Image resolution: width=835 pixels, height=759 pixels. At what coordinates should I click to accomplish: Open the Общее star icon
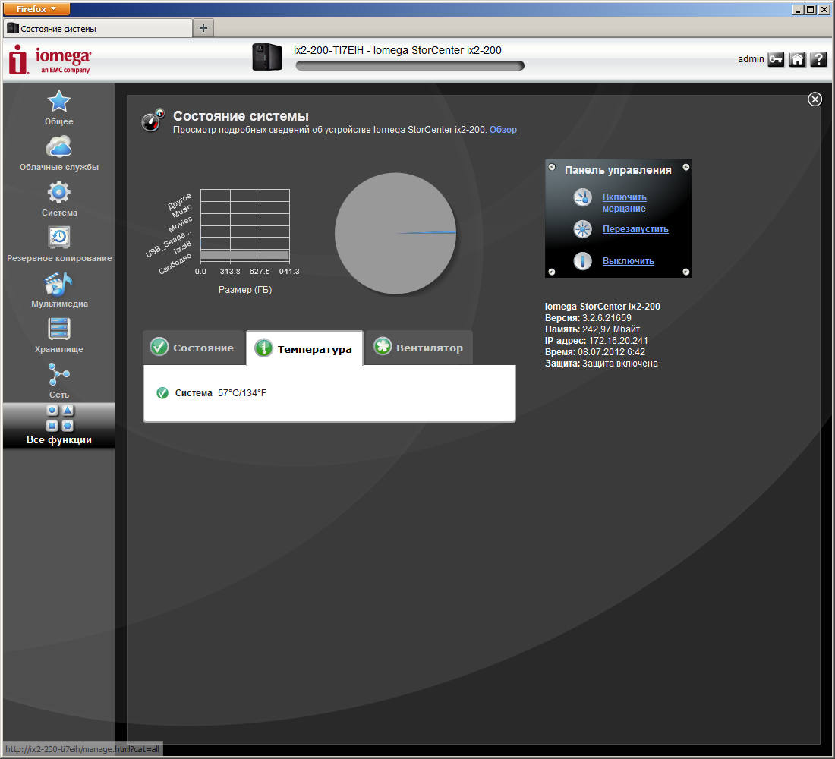pyautogui.click(x=58, y=101)
